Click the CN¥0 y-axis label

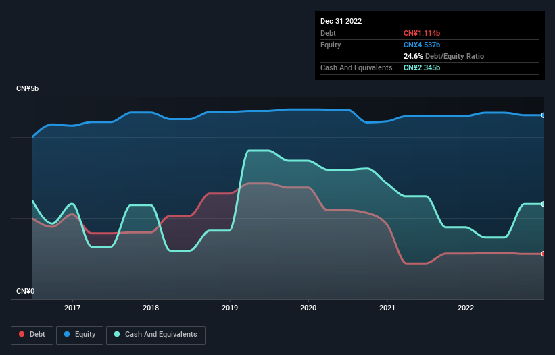pos(26,291)
